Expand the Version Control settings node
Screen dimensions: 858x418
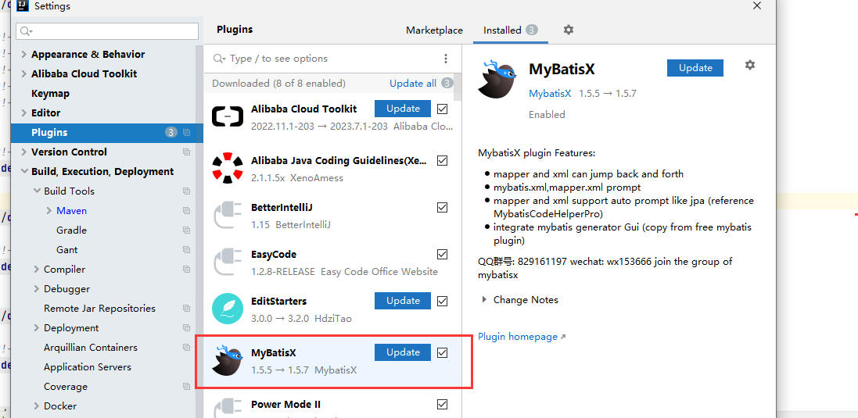(23, 152)
